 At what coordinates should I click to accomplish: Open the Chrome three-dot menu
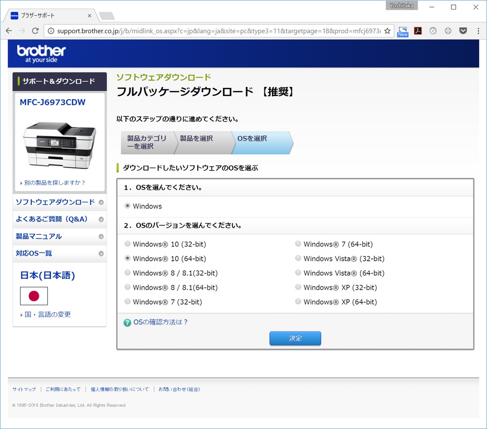[x=478, y=31]
